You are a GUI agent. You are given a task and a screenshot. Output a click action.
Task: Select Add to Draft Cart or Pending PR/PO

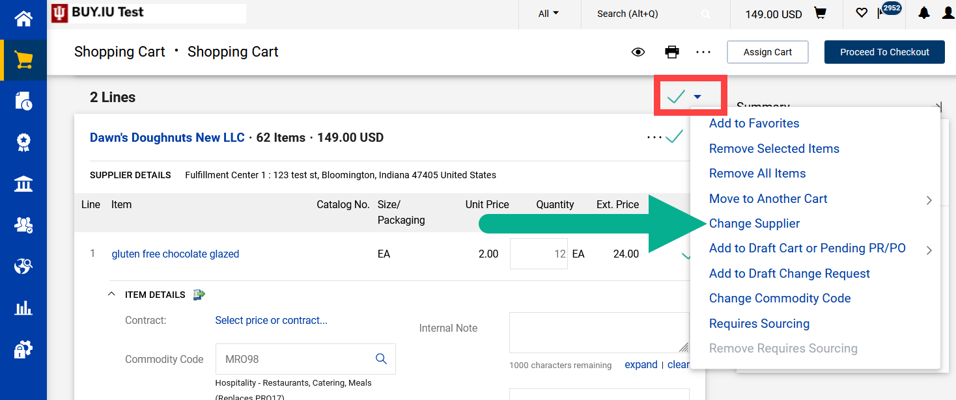808,248
